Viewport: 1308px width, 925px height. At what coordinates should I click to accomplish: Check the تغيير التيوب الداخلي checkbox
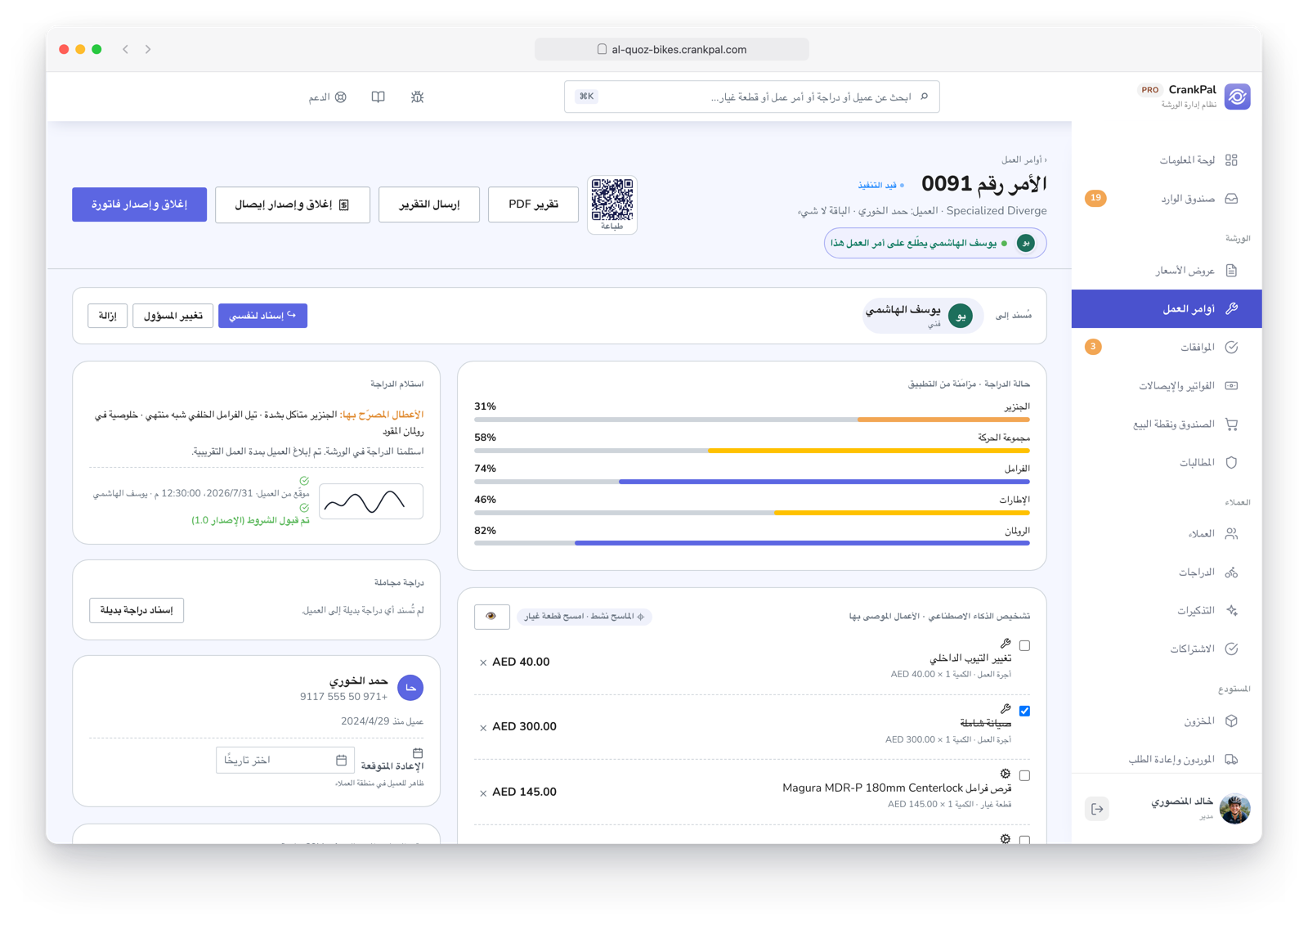[x=1024, y=645]
